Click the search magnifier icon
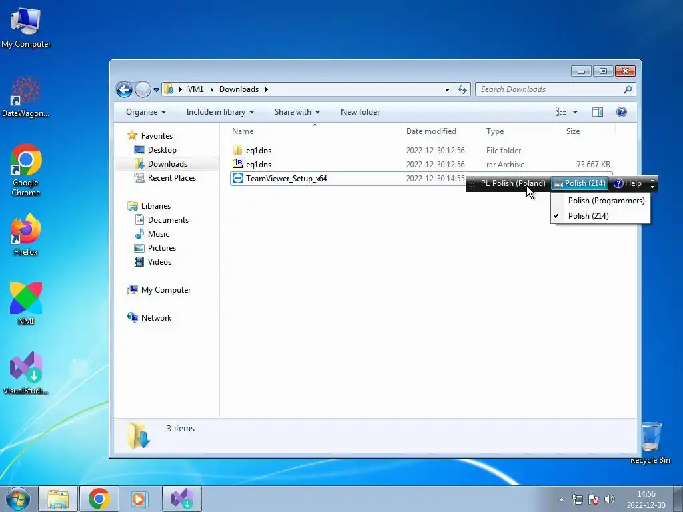Viewport: 683px width, 512px height. (628, 89)
